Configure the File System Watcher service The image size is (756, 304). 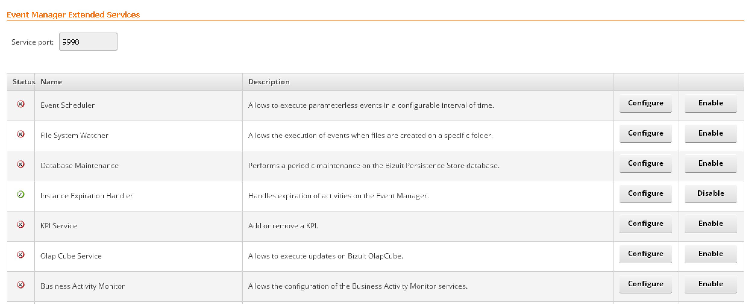[x=645, y=133]
